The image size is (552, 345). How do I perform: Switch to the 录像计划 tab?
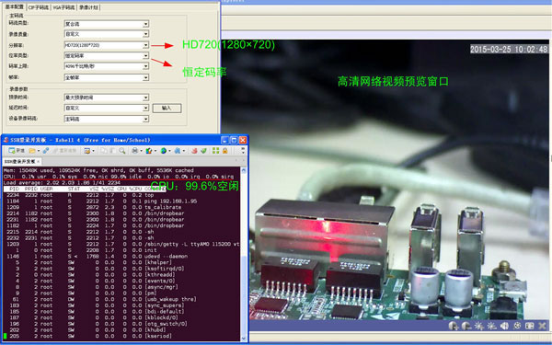tap(88, 7)
